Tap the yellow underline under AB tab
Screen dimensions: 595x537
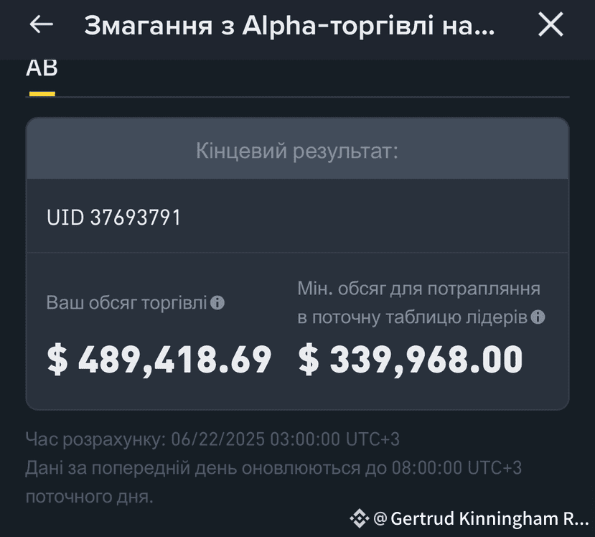click(x=42, y=94)
